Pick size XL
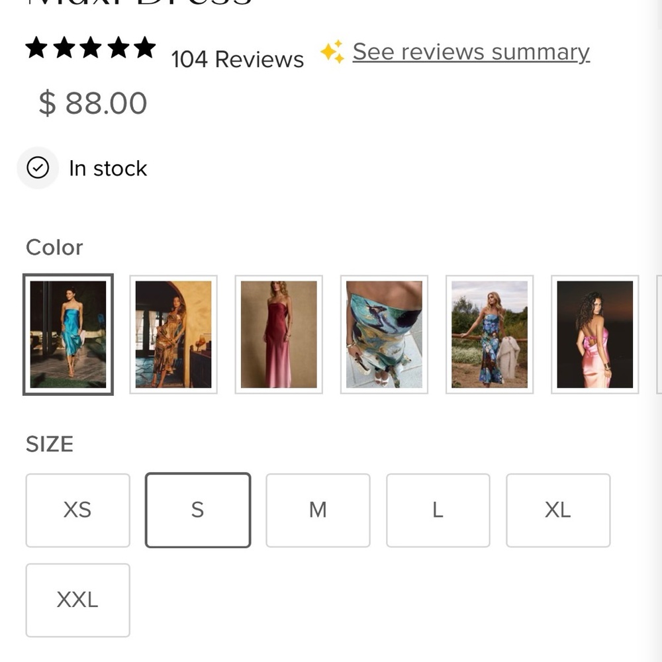 pyautogui.click(x=558, y=510)
